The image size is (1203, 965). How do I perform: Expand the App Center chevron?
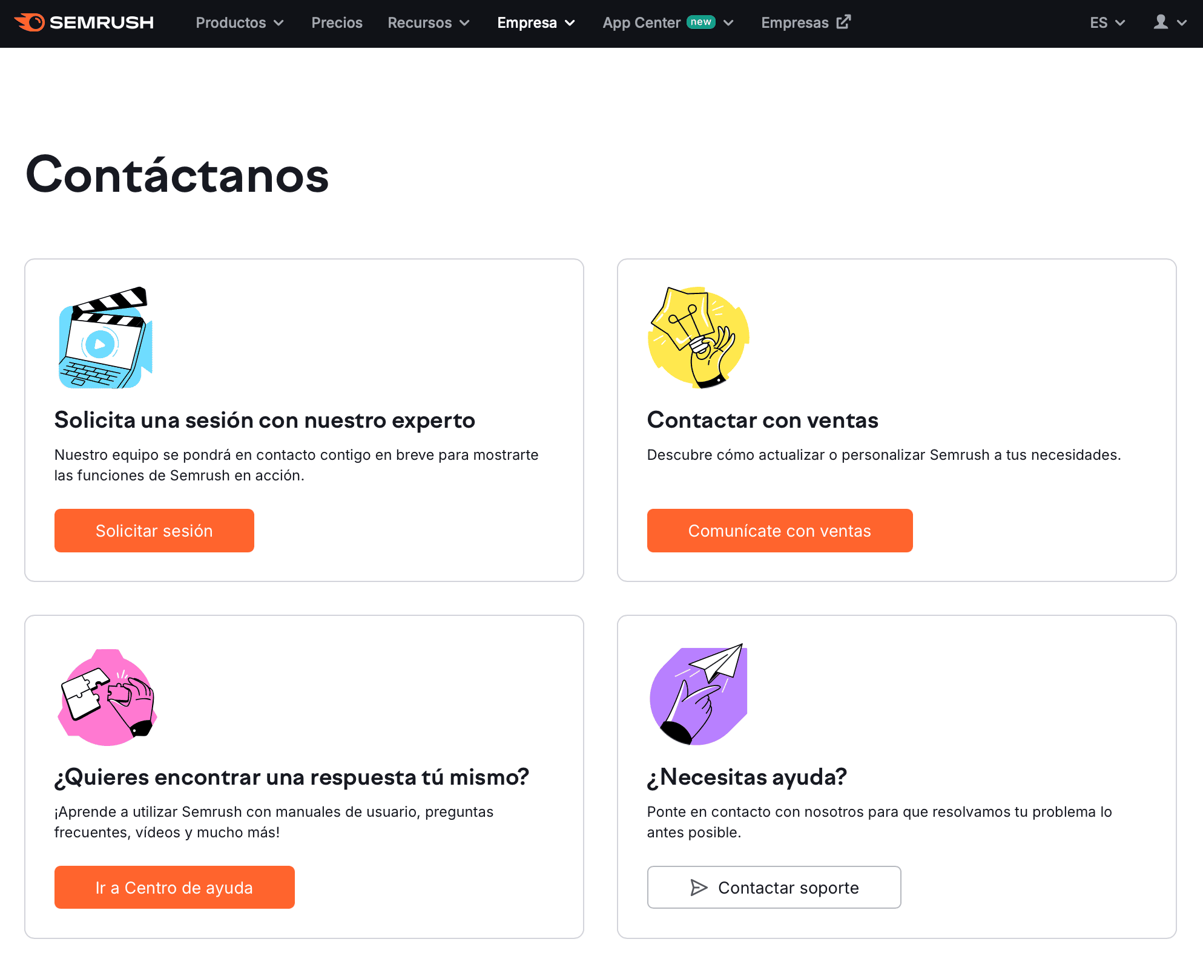pos(728,23)
